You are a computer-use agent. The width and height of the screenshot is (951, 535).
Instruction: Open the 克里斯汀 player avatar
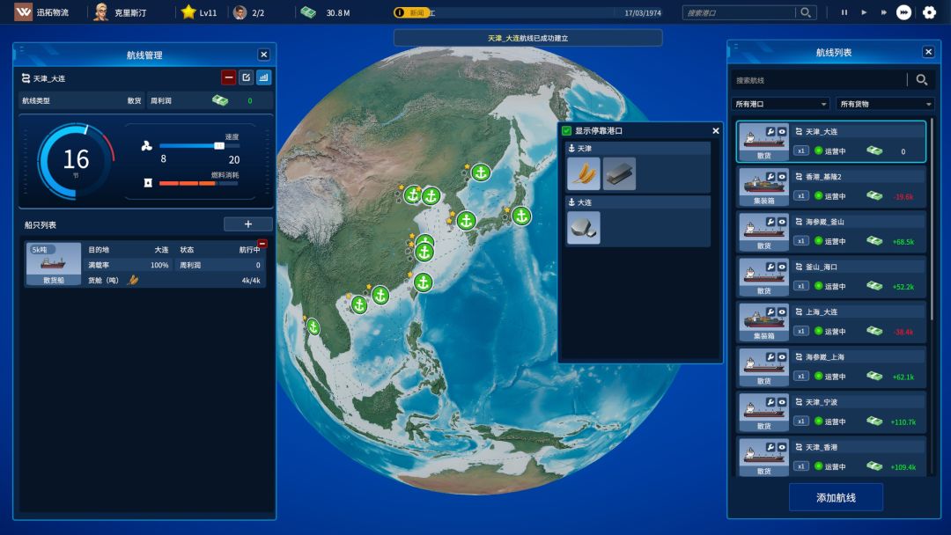tap(100, 12)
